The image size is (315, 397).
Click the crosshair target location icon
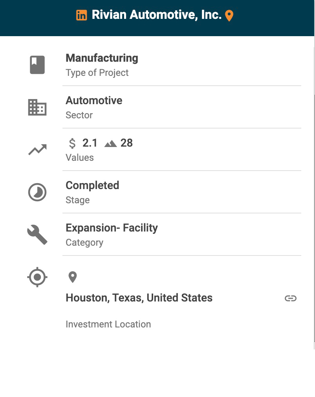pos(37,277)
